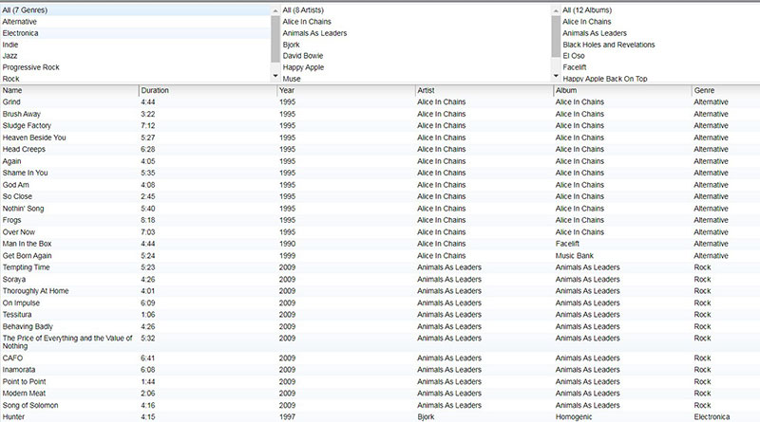The width and height of the screenshot is (760, 422).
Task: Click Facelift album cell in track table
Action: (x=567, y=244)
